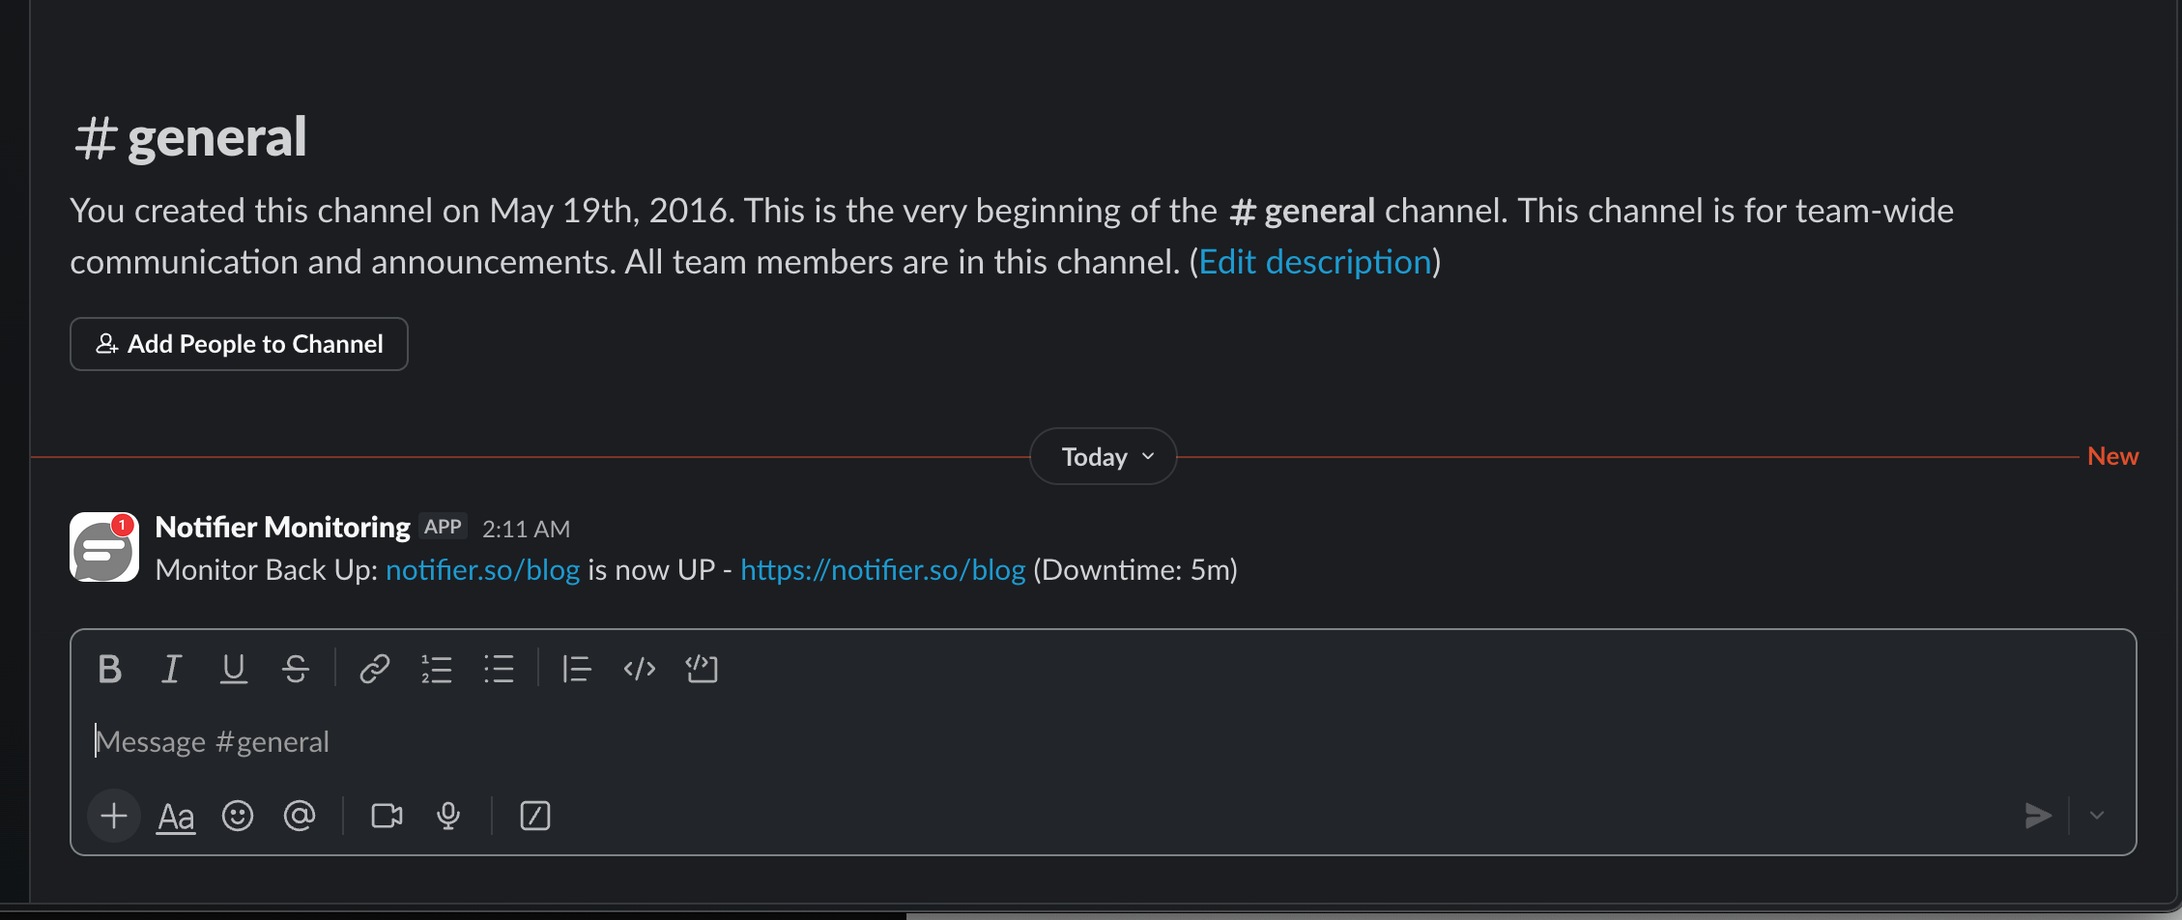Format selection as inline code
Image resolution: width=2182 pixels, height=920 pixels.
point(640,669)
